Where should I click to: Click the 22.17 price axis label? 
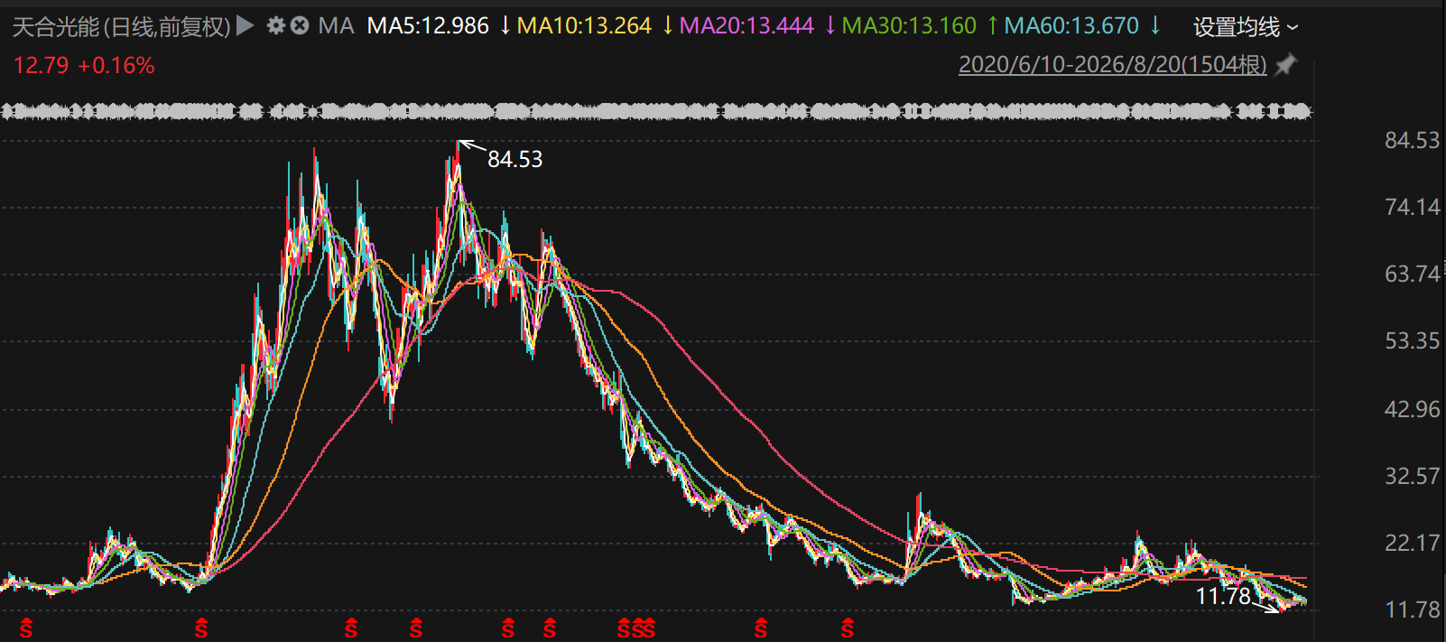[x=1412, y=544]
